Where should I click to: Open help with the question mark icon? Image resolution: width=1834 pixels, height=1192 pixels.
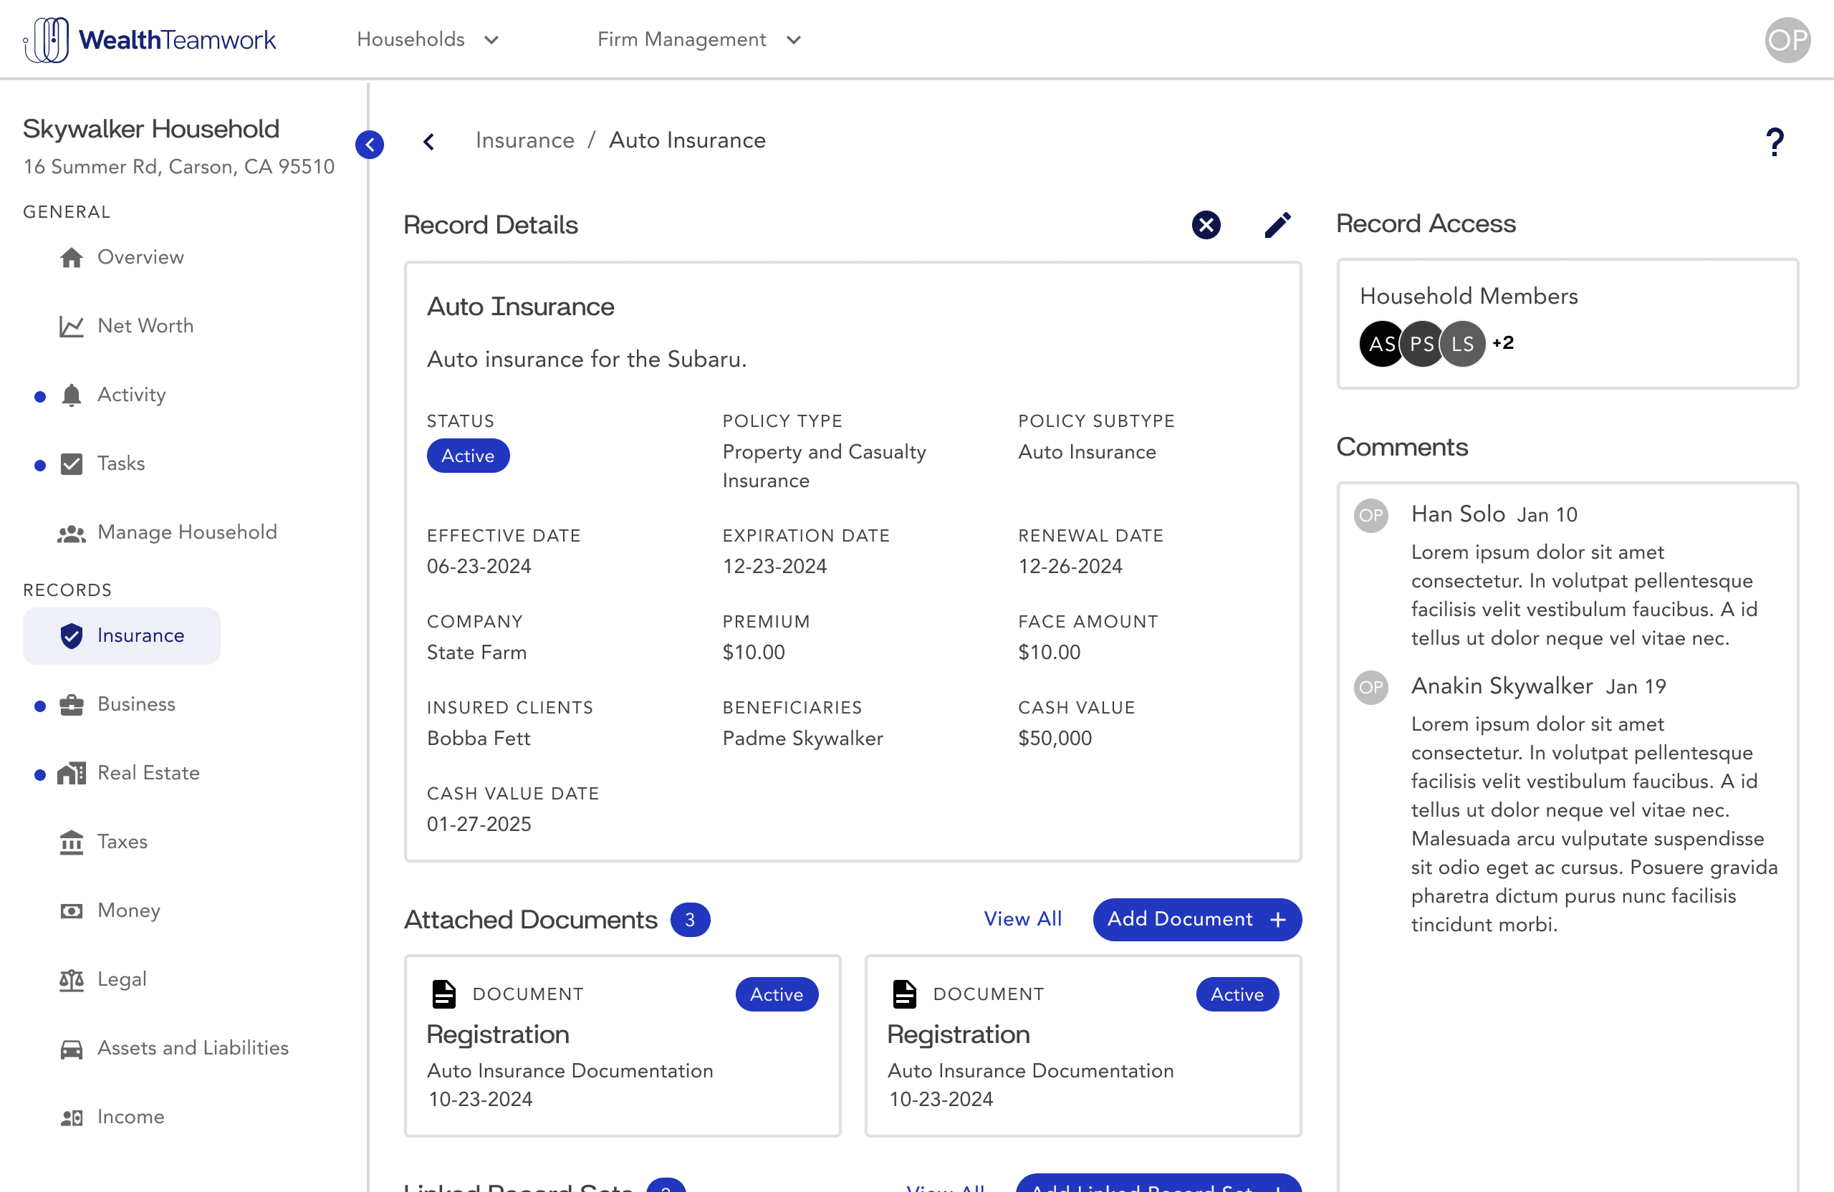1775,143
